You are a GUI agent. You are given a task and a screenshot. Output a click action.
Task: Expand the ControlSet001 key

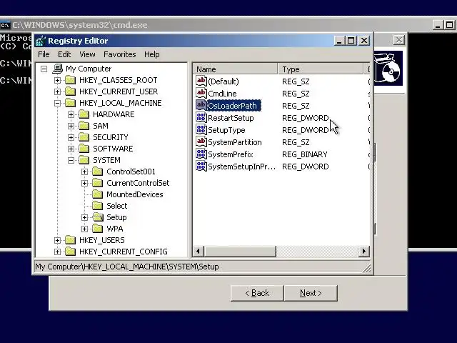pyautogui.click(x=84, y=171)
